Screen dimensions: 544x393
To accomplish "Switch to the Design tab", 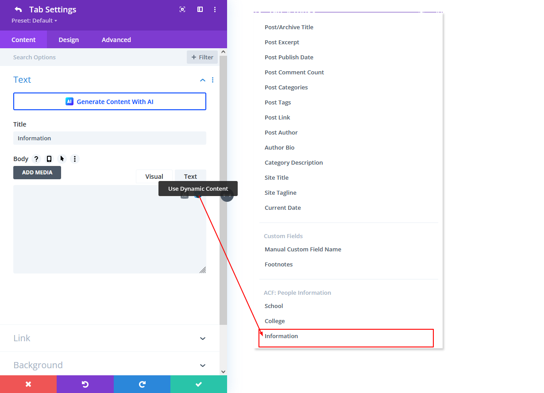I will click(x=68, y=39).
